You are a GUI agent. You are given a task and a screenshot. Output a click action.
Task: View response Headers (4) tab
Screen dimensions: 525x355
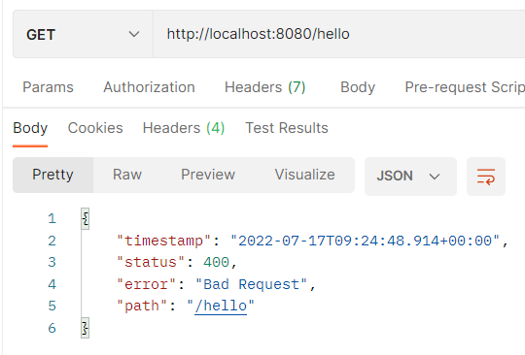[x=184, y=128]
